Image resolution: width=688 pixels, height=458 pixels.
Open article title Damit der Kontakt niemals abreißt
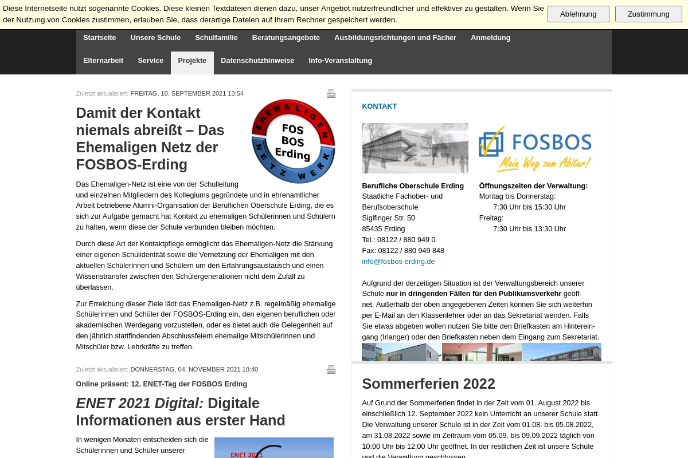[x=150, y=139]
